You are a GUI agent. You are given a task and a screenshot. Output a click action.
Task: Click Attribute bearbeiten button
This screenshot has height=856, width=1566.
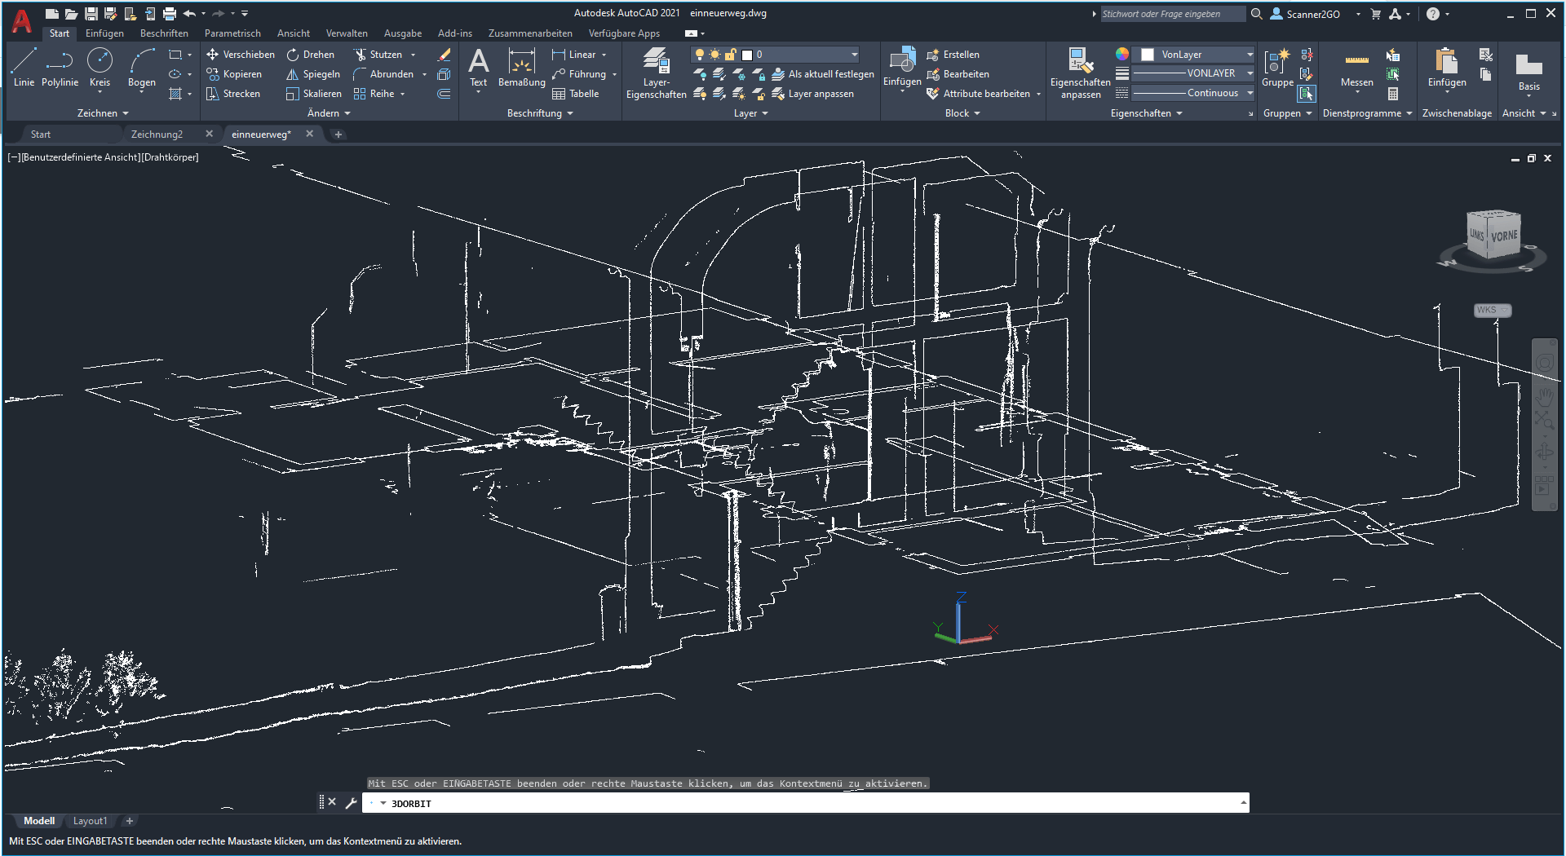[979, 94]
